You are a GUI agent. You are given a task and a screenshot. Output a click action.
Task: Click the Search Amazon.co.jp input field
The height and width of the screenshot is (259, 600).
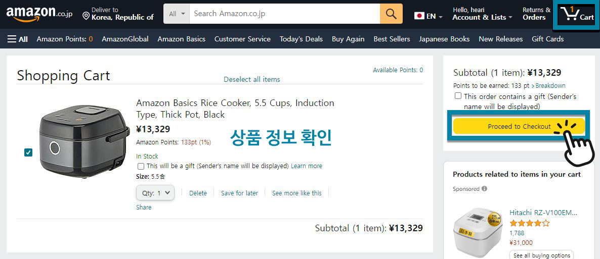tap(285, 14)
